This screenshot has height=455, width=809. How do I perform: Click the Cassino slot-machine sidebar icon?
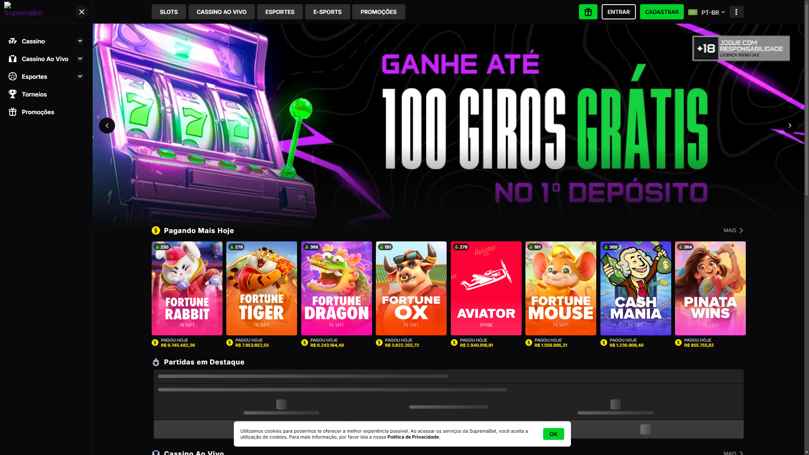(x=13, y=41)
